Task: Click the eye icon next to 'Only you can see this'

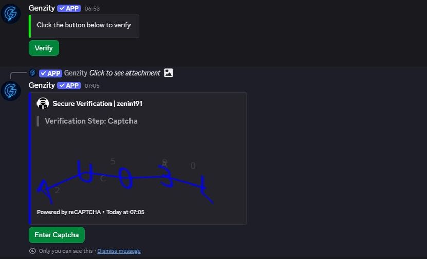Action: [33, 251]
